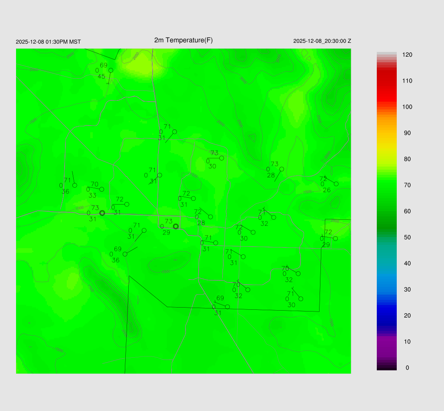Pick the station circle reading 72 over 29
This screenshot has width=444, height=411.
335,238
